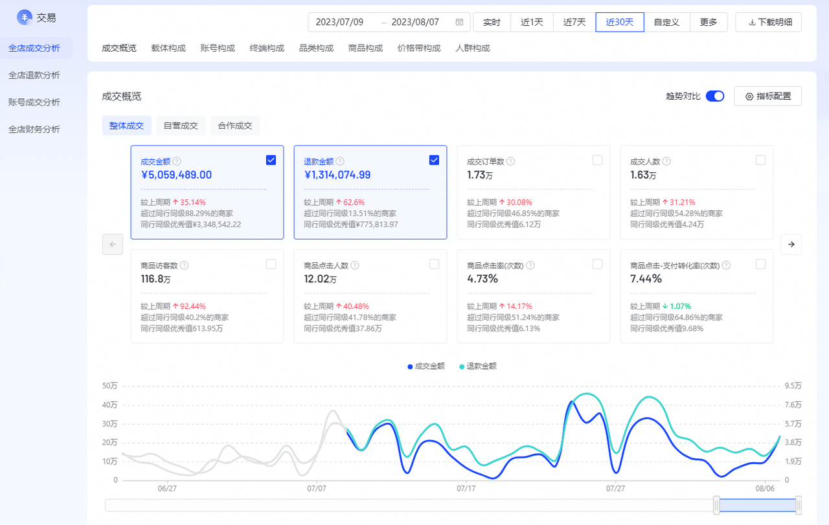Click help icon next to 商品访客数
829x525 pixels.
pos(185,265)
